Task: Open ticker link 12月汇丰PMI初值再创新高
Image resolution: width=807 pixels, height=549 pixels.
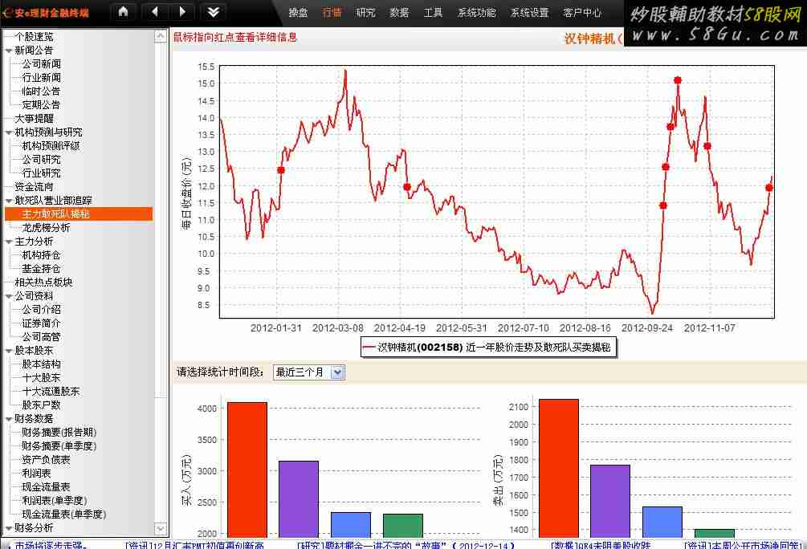Action: (194, 545)
